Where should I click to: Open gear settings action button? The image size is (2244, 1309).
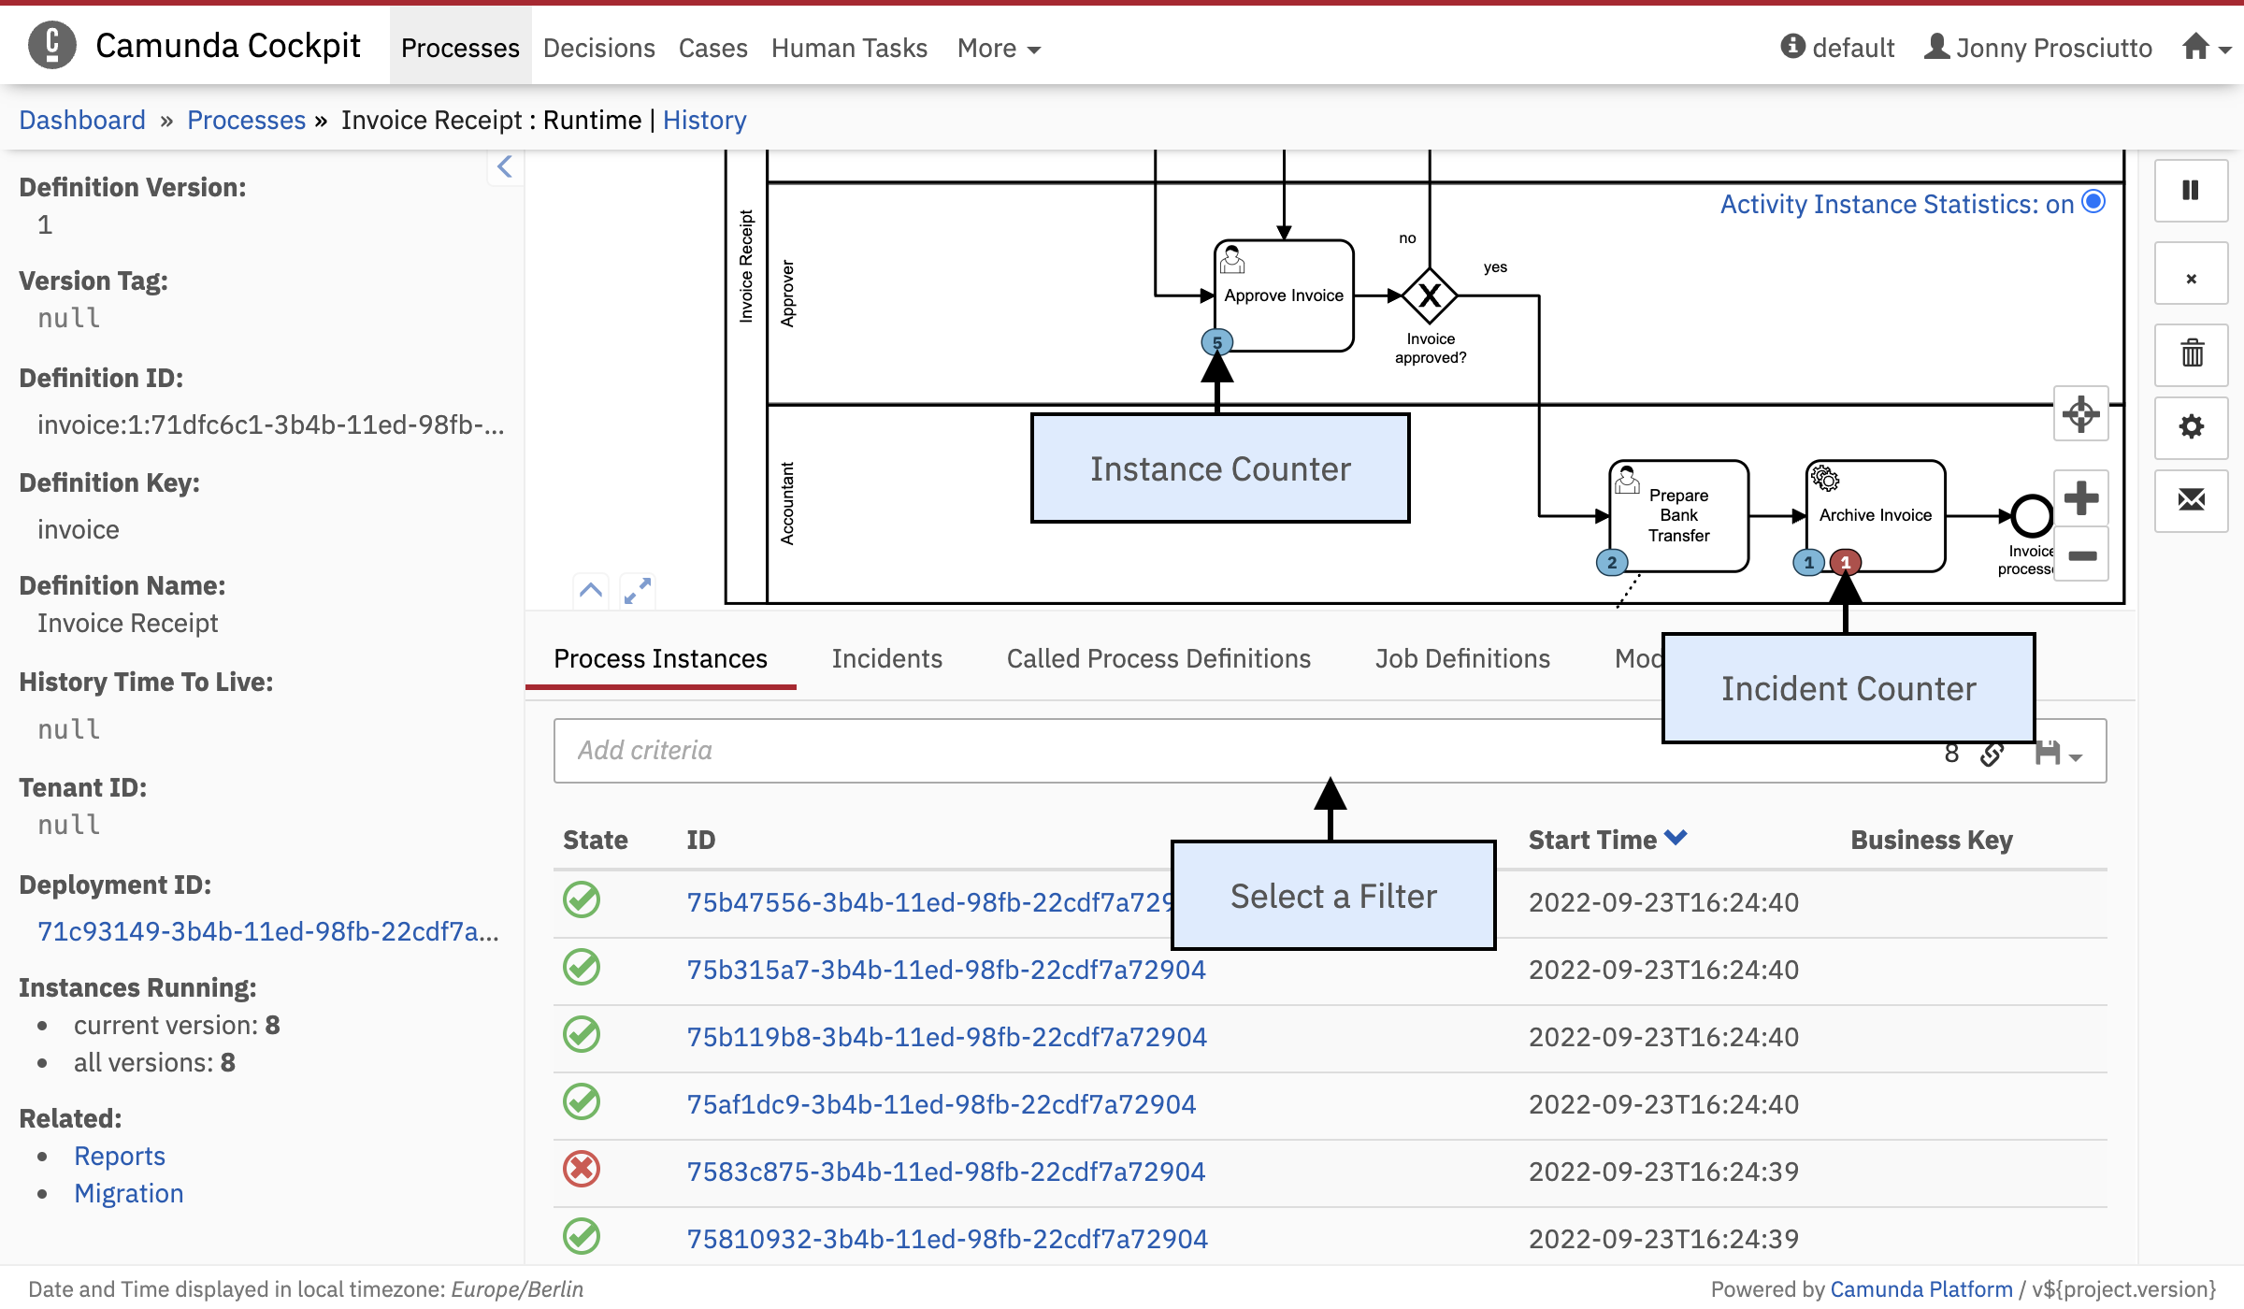tap(2191, 427)
